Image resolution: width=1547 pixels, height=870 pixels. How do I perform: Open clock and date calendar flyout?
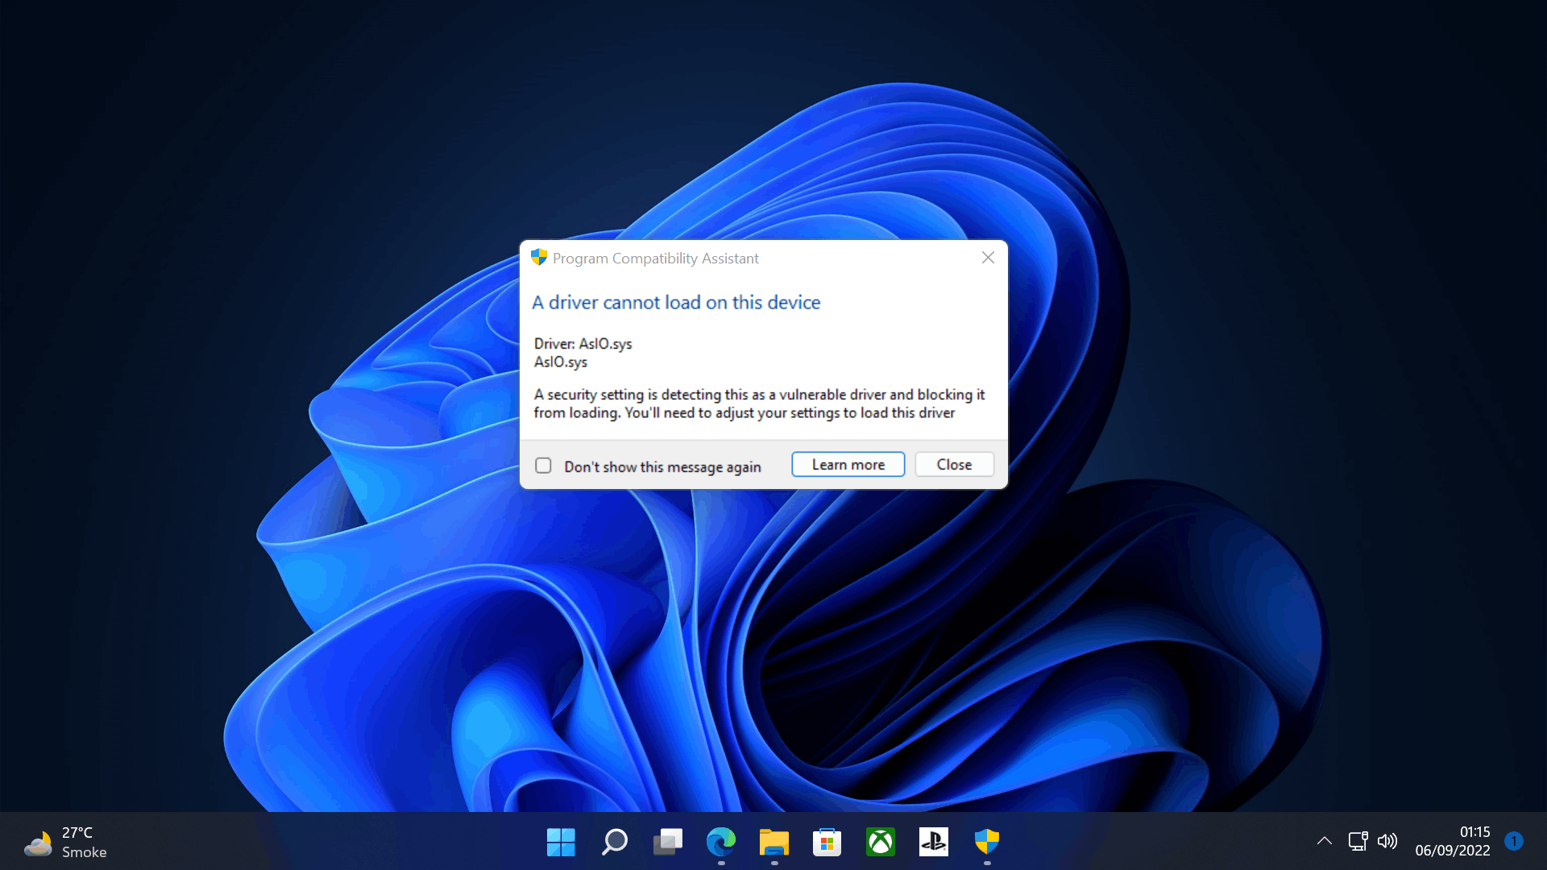pyautogui.click(x=1452, y=841)
